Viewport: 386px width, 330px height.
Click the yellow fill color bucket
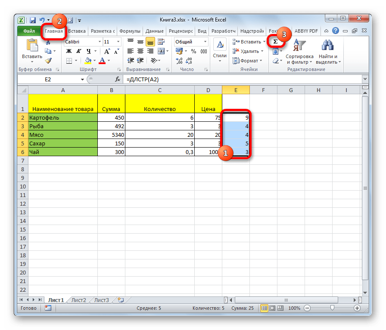click(x=88, y=61)
